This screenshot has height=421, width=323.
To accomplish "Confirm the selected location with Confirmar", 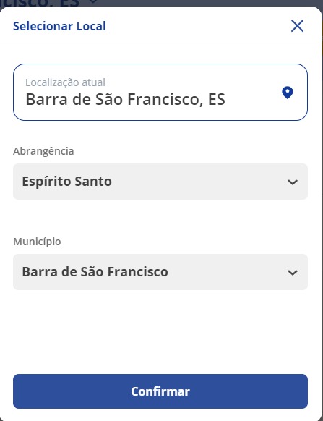I will (160, 391).
